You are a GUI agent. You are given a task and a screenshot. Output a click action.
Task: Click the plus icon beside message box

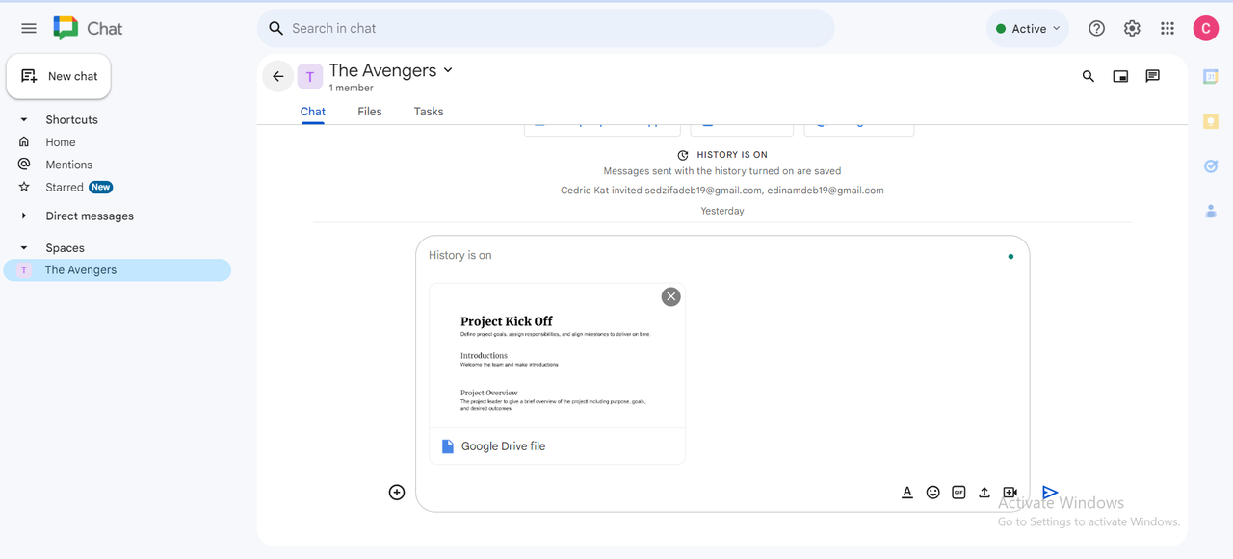coord(397,493)
